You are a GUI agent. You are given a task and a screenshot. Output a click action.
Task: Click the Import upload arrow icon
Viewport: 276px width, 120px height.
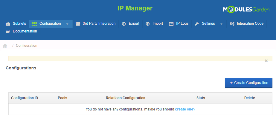pyautogui.click(x=147, y=24)
